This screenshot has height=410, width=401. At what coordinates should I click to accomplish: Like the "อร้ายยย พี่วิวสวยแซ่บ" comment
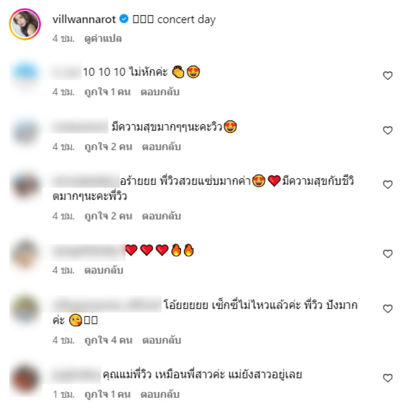[387, 184]
